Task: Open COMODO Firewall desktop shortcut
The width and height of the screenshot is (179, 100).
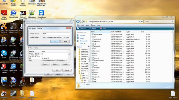Action: point(4,68)
